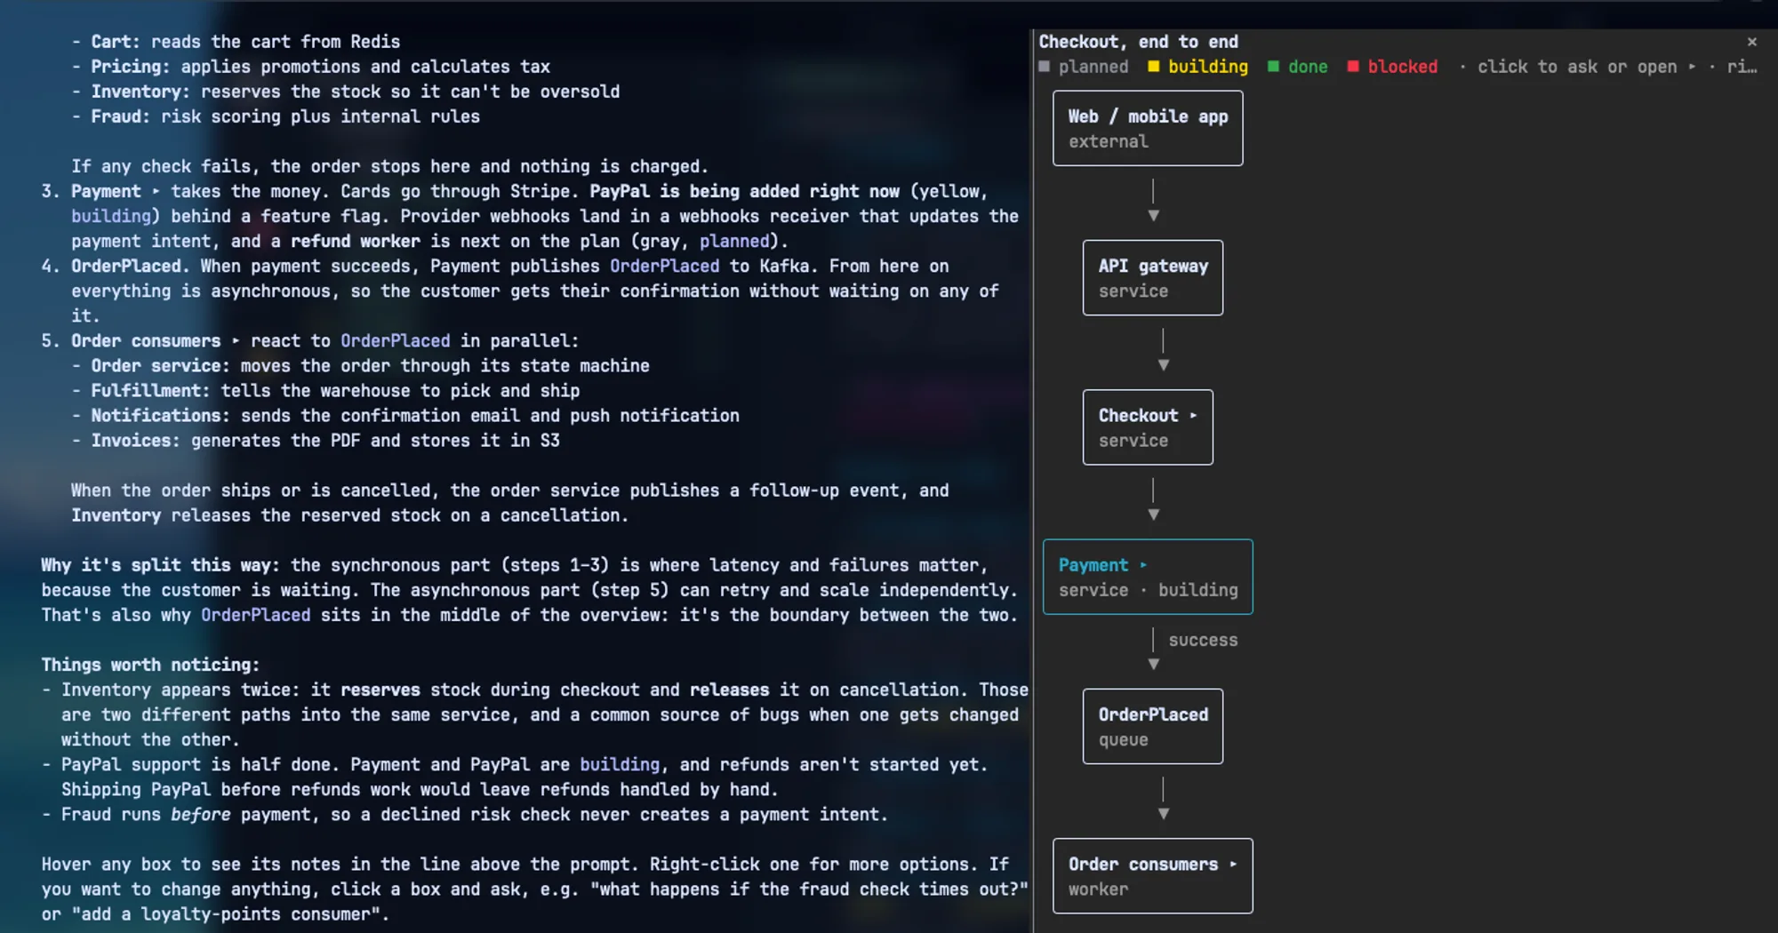Open the Order consumers worker node
The width and height of the screenshot is (1778, 933).
click(x=1153, y=875)
